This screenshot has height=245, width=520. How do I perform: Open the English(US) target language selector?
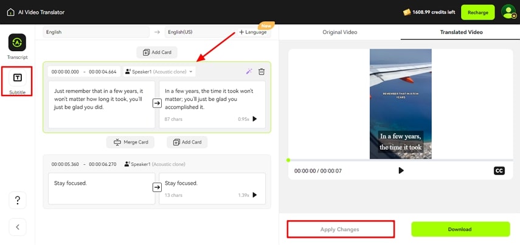coord(198,32)
